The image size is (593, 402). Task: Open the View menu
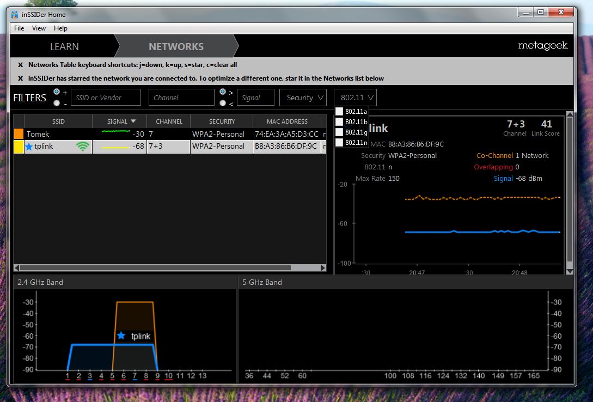pyautogui.click(x=39, y=28)
